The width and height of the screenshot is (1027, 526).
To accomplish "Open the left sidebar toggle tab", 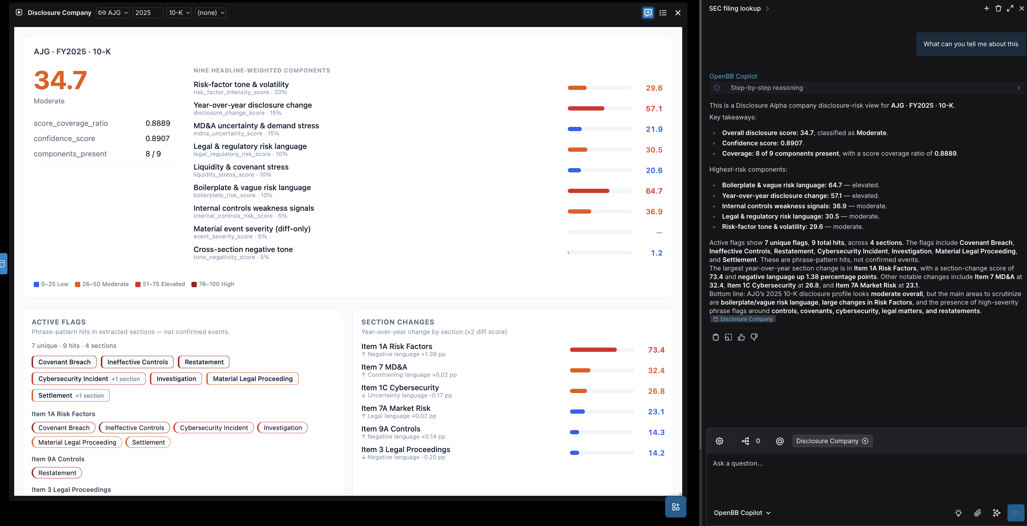I will point(3,264).
